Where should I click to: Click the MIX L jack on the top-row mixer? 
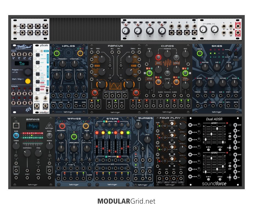[238, 26]
